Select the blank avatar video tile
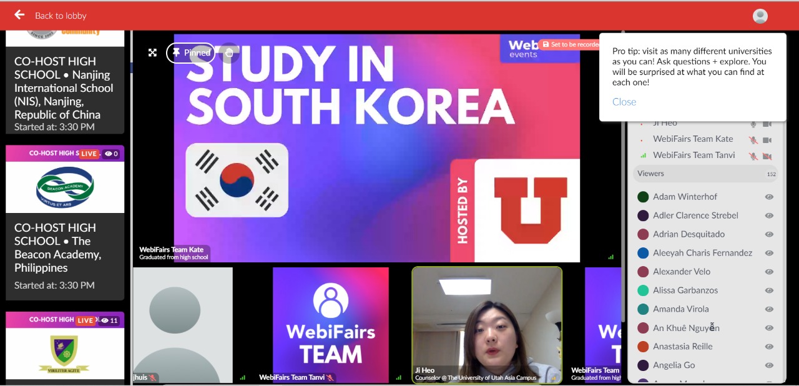The width and height of the screenshot is (799, 386). (x=183, y=325)
